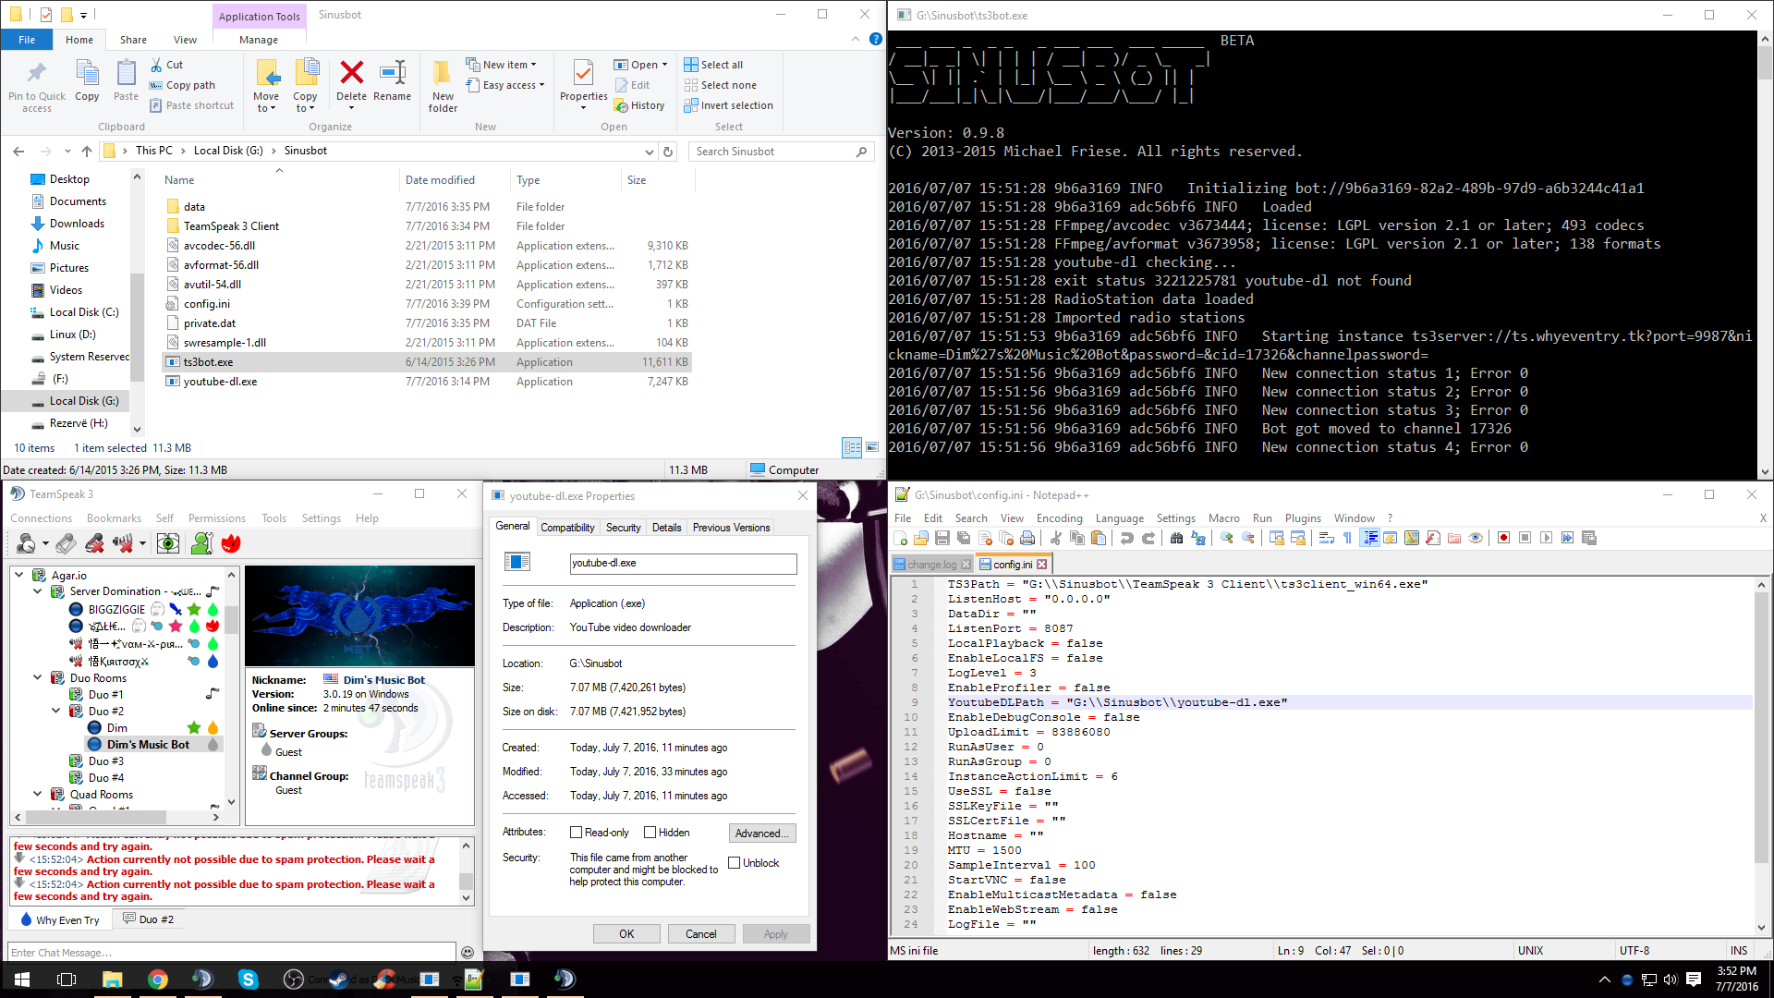
Task: Open TeamSpeak Contacts manager icon
Action: 201,543
